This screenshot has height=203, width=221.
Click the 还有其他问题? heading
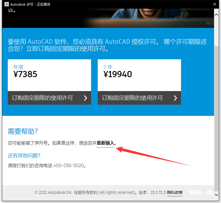[x=24, y=155]
